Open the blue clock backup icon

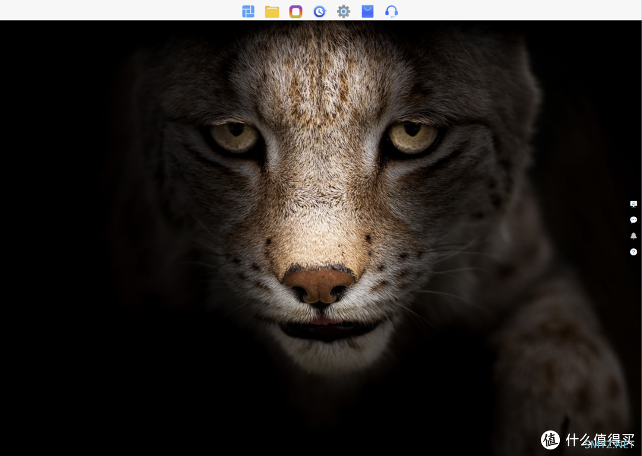(x=320, y=11)
